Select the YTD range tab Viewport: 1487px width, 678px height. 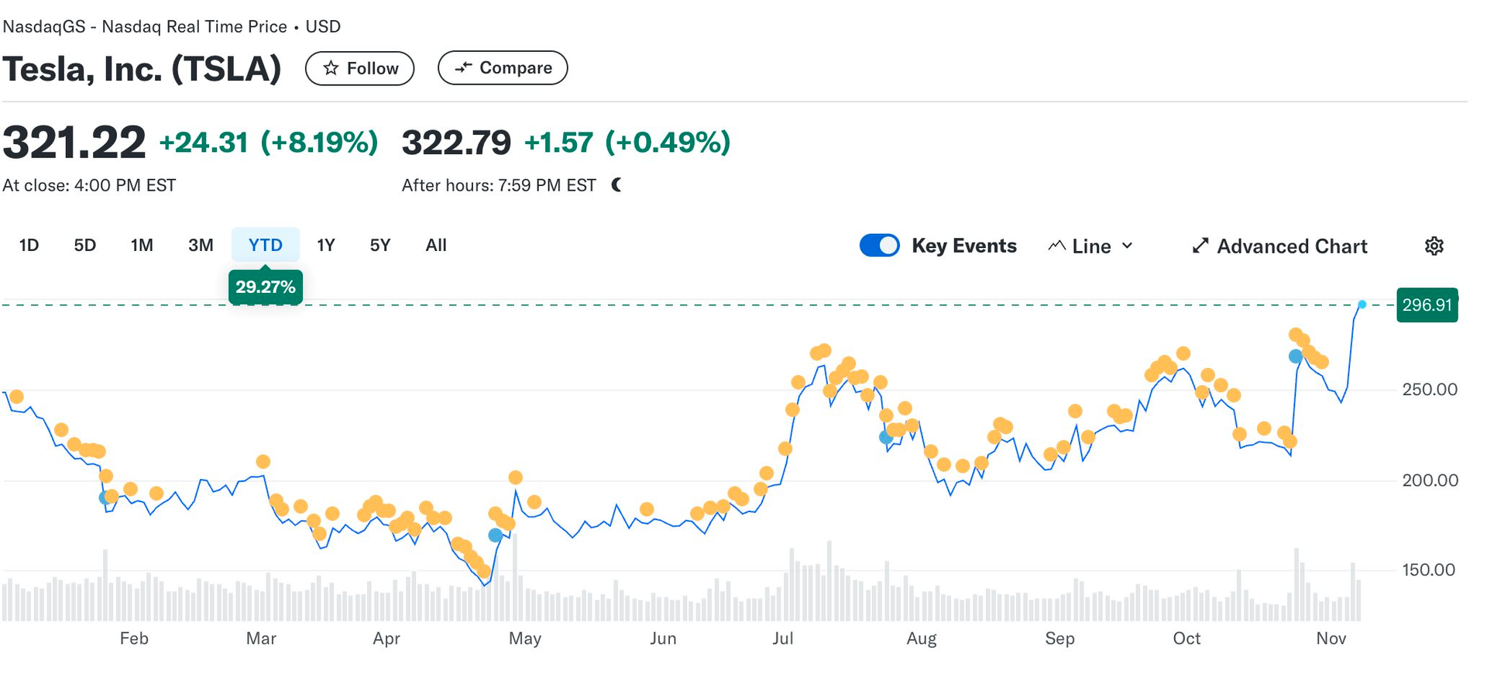pyautogui.click(x=265, y=246)
